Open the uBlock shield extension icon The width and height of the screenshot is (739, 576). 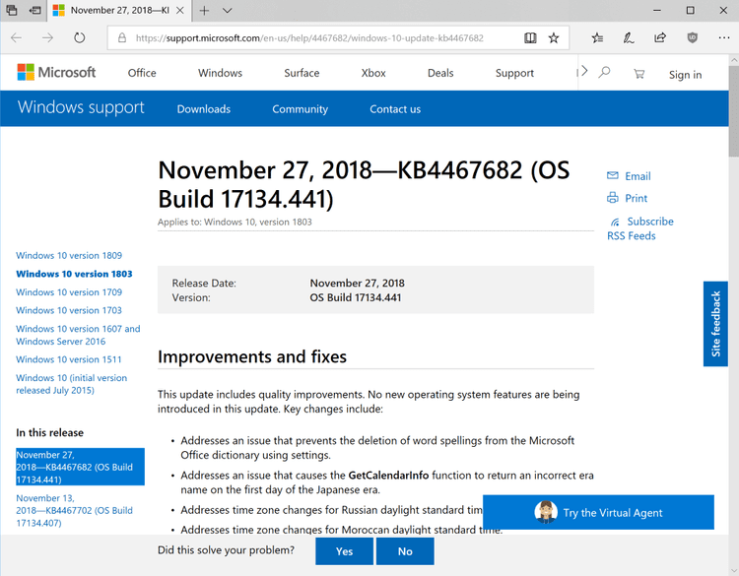click(692, 37)
